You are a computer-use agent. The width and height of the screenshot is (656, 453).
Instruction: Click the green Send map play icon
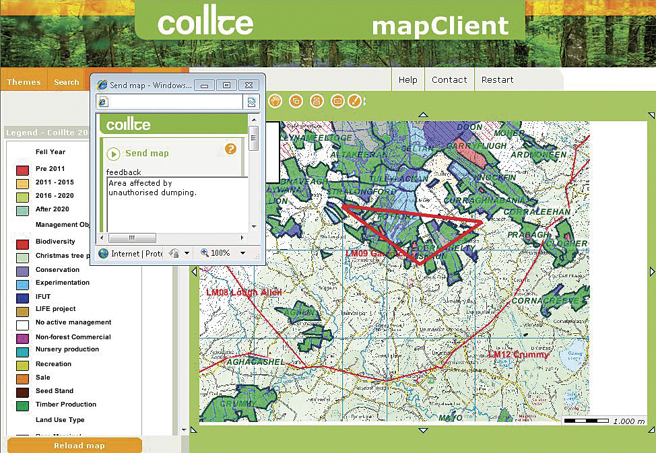(x=113, y=154)
